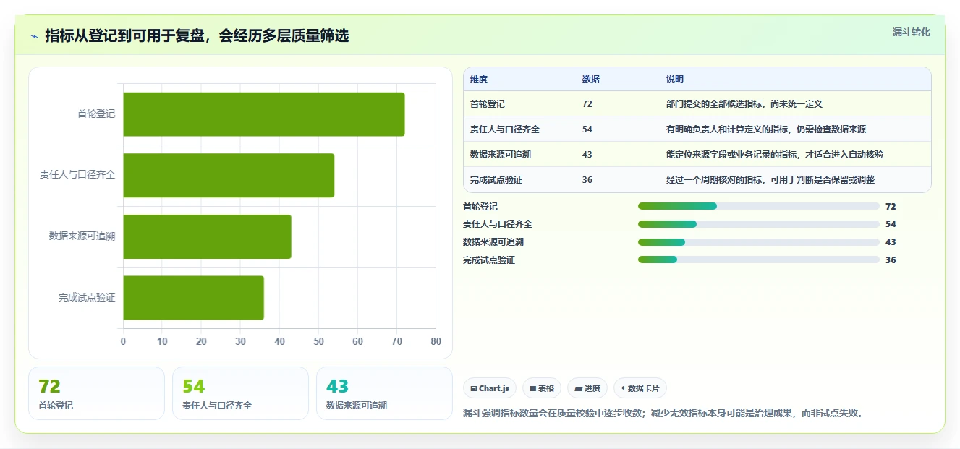The image size is (960, 449).
Task: Click the table value 54
Action: coord(587,129)
